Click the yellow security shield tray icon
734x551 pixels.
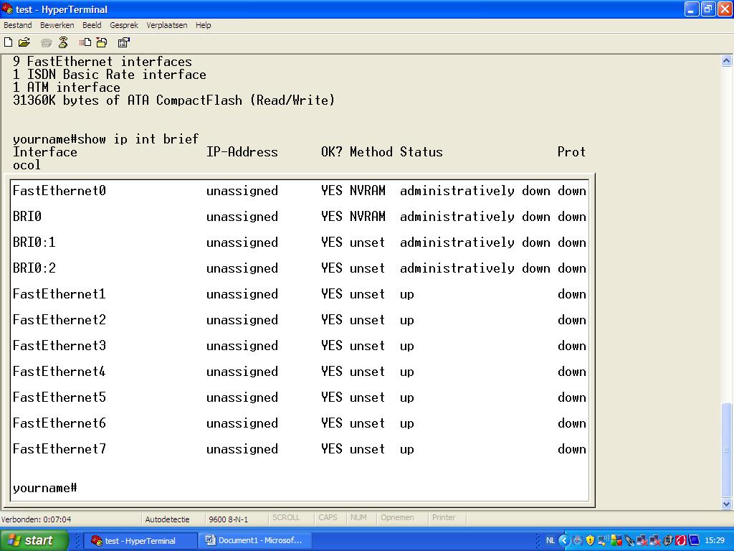click(x=590, y=540)
